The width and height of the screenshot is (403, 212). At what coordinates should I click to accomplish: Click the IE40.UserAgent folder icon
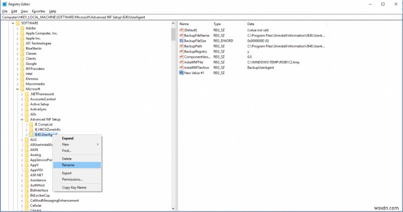coord(31,134)
